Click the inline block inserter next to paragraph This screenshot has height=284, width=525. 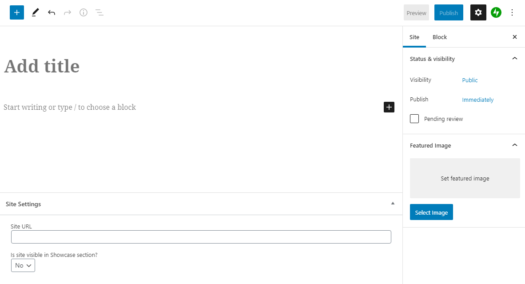pos(389,107)
